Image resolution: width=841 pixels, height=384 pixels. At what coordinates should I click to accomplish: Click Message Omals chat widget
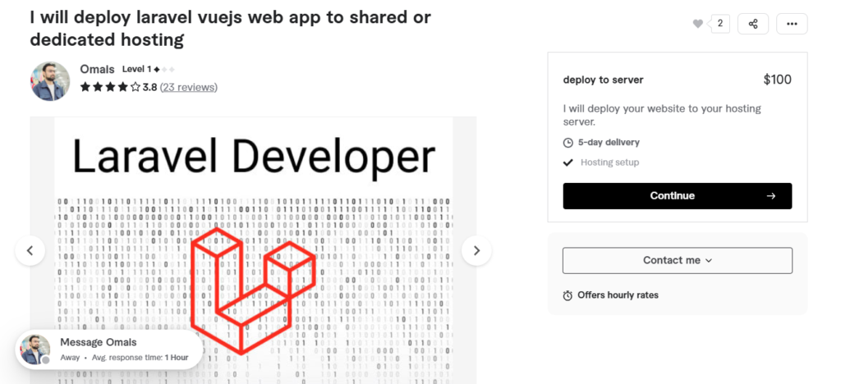[x=109, y=350]
